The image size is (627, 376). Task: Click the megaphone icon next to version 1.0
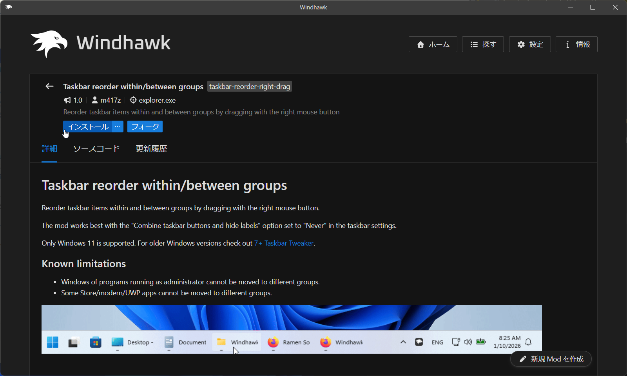(67, 100)
